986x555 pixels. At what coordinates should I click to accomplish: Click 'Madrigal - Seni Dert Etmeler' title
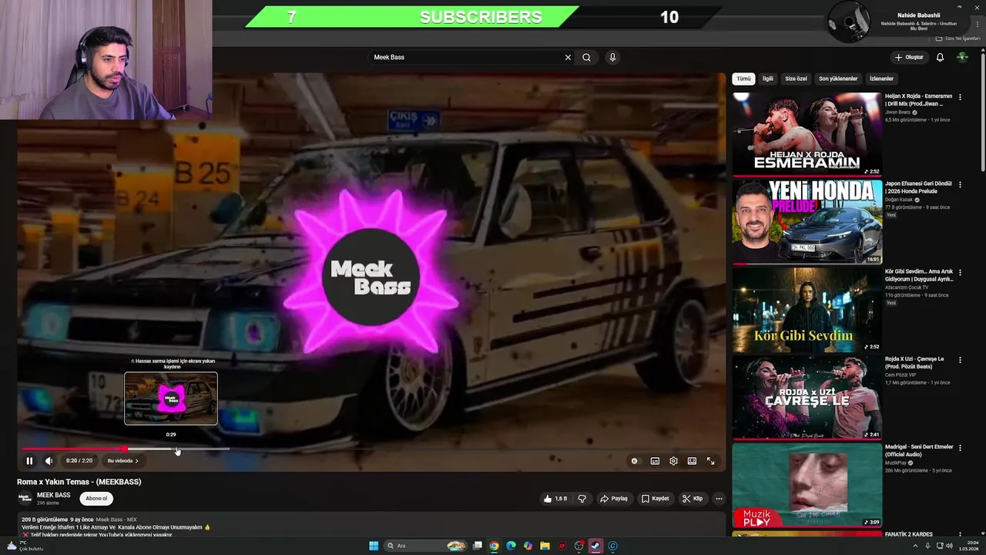pos(919,450)
